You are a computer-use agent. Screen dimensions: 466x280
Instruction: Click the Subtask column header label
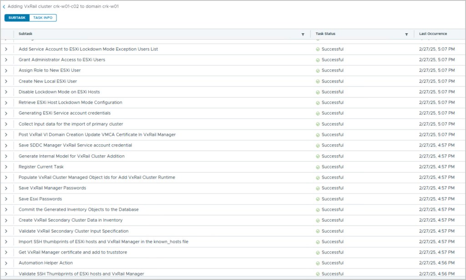[25, 34]
